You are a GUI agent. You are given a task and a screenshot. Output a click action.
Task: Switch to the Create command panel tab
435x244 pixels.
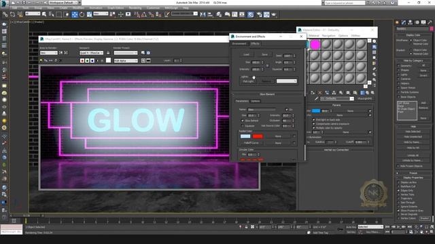coord(397,22)
